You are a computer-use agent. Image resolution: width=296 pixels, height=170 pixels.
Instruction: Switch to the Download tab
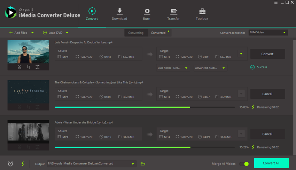119,14
